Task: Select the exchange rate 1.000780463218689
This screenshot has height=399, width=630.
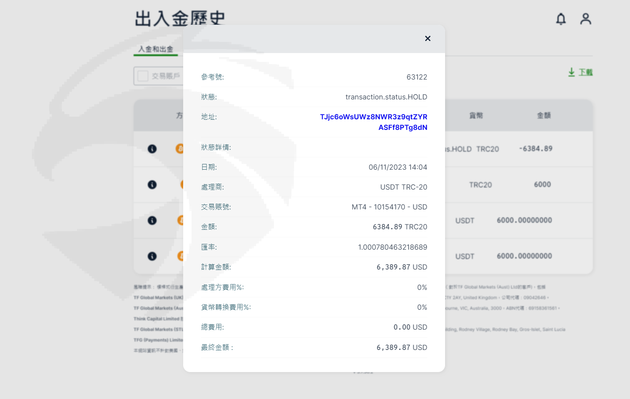Action: click(x=392, y=247)
